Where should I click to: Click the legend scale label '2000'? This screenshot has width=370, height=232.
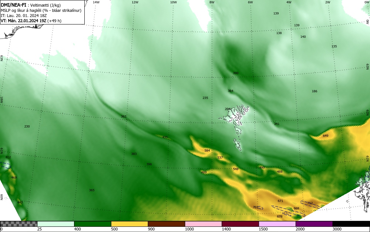(x=300, y=229)
